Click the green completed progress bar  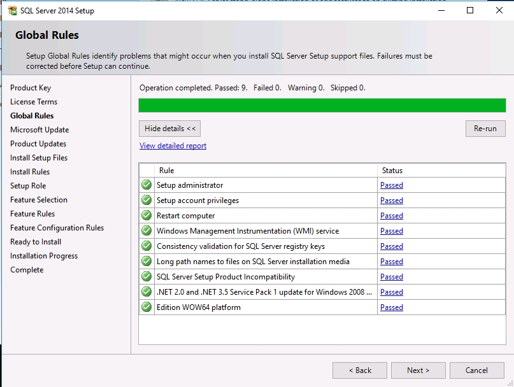pyautogui.click(x=322, y=106)
